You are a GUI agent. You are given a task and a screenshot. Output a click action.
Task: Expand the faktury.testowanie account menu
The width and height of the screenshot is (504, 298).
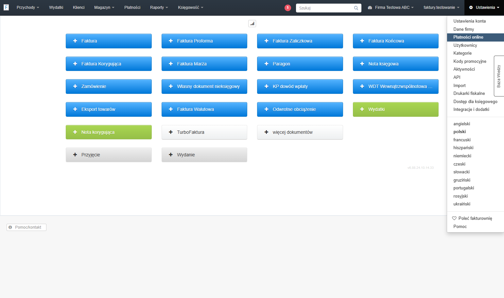pos(442,8)
